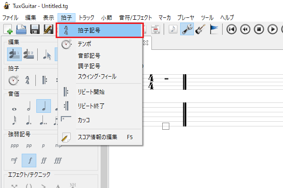Click the save floppy disk icon
The width and height of the screenshot is (283, 188).
34,30
